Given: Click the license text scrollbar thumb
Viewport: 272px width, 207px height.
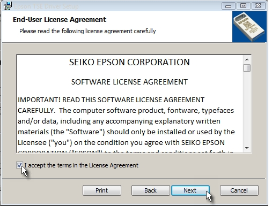Looking at the screenshot, I should pyautogui.click(x=247, y=68).
